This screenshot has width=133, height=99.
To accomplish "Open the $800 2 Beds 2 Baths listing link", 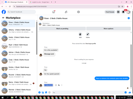I will [x=51, y=25].
